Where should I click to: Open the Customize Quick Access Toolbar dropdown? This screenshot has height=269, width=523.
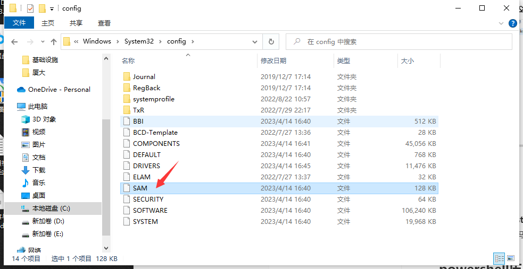point(52,9)
